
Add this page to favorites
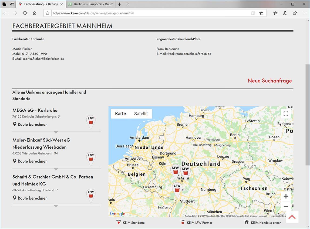pos(261,13)
